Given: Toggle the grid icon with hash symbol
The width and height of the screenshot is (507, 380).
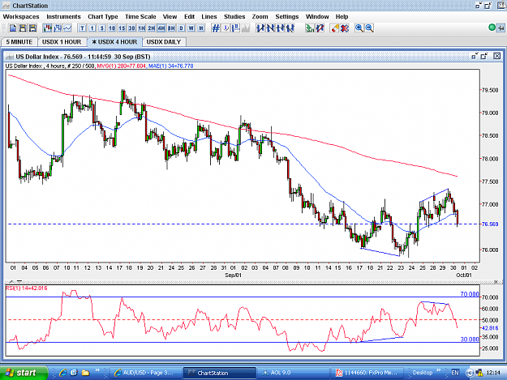Looking at the screenshot, I should pyautogui.click(x=216, y=28).
